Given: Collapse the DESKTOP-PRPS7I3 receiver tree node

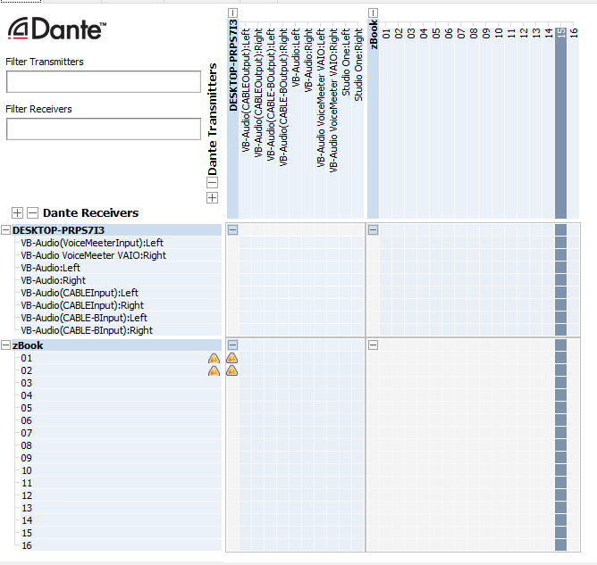Looking at the screenshot, I should pos(5,229).
